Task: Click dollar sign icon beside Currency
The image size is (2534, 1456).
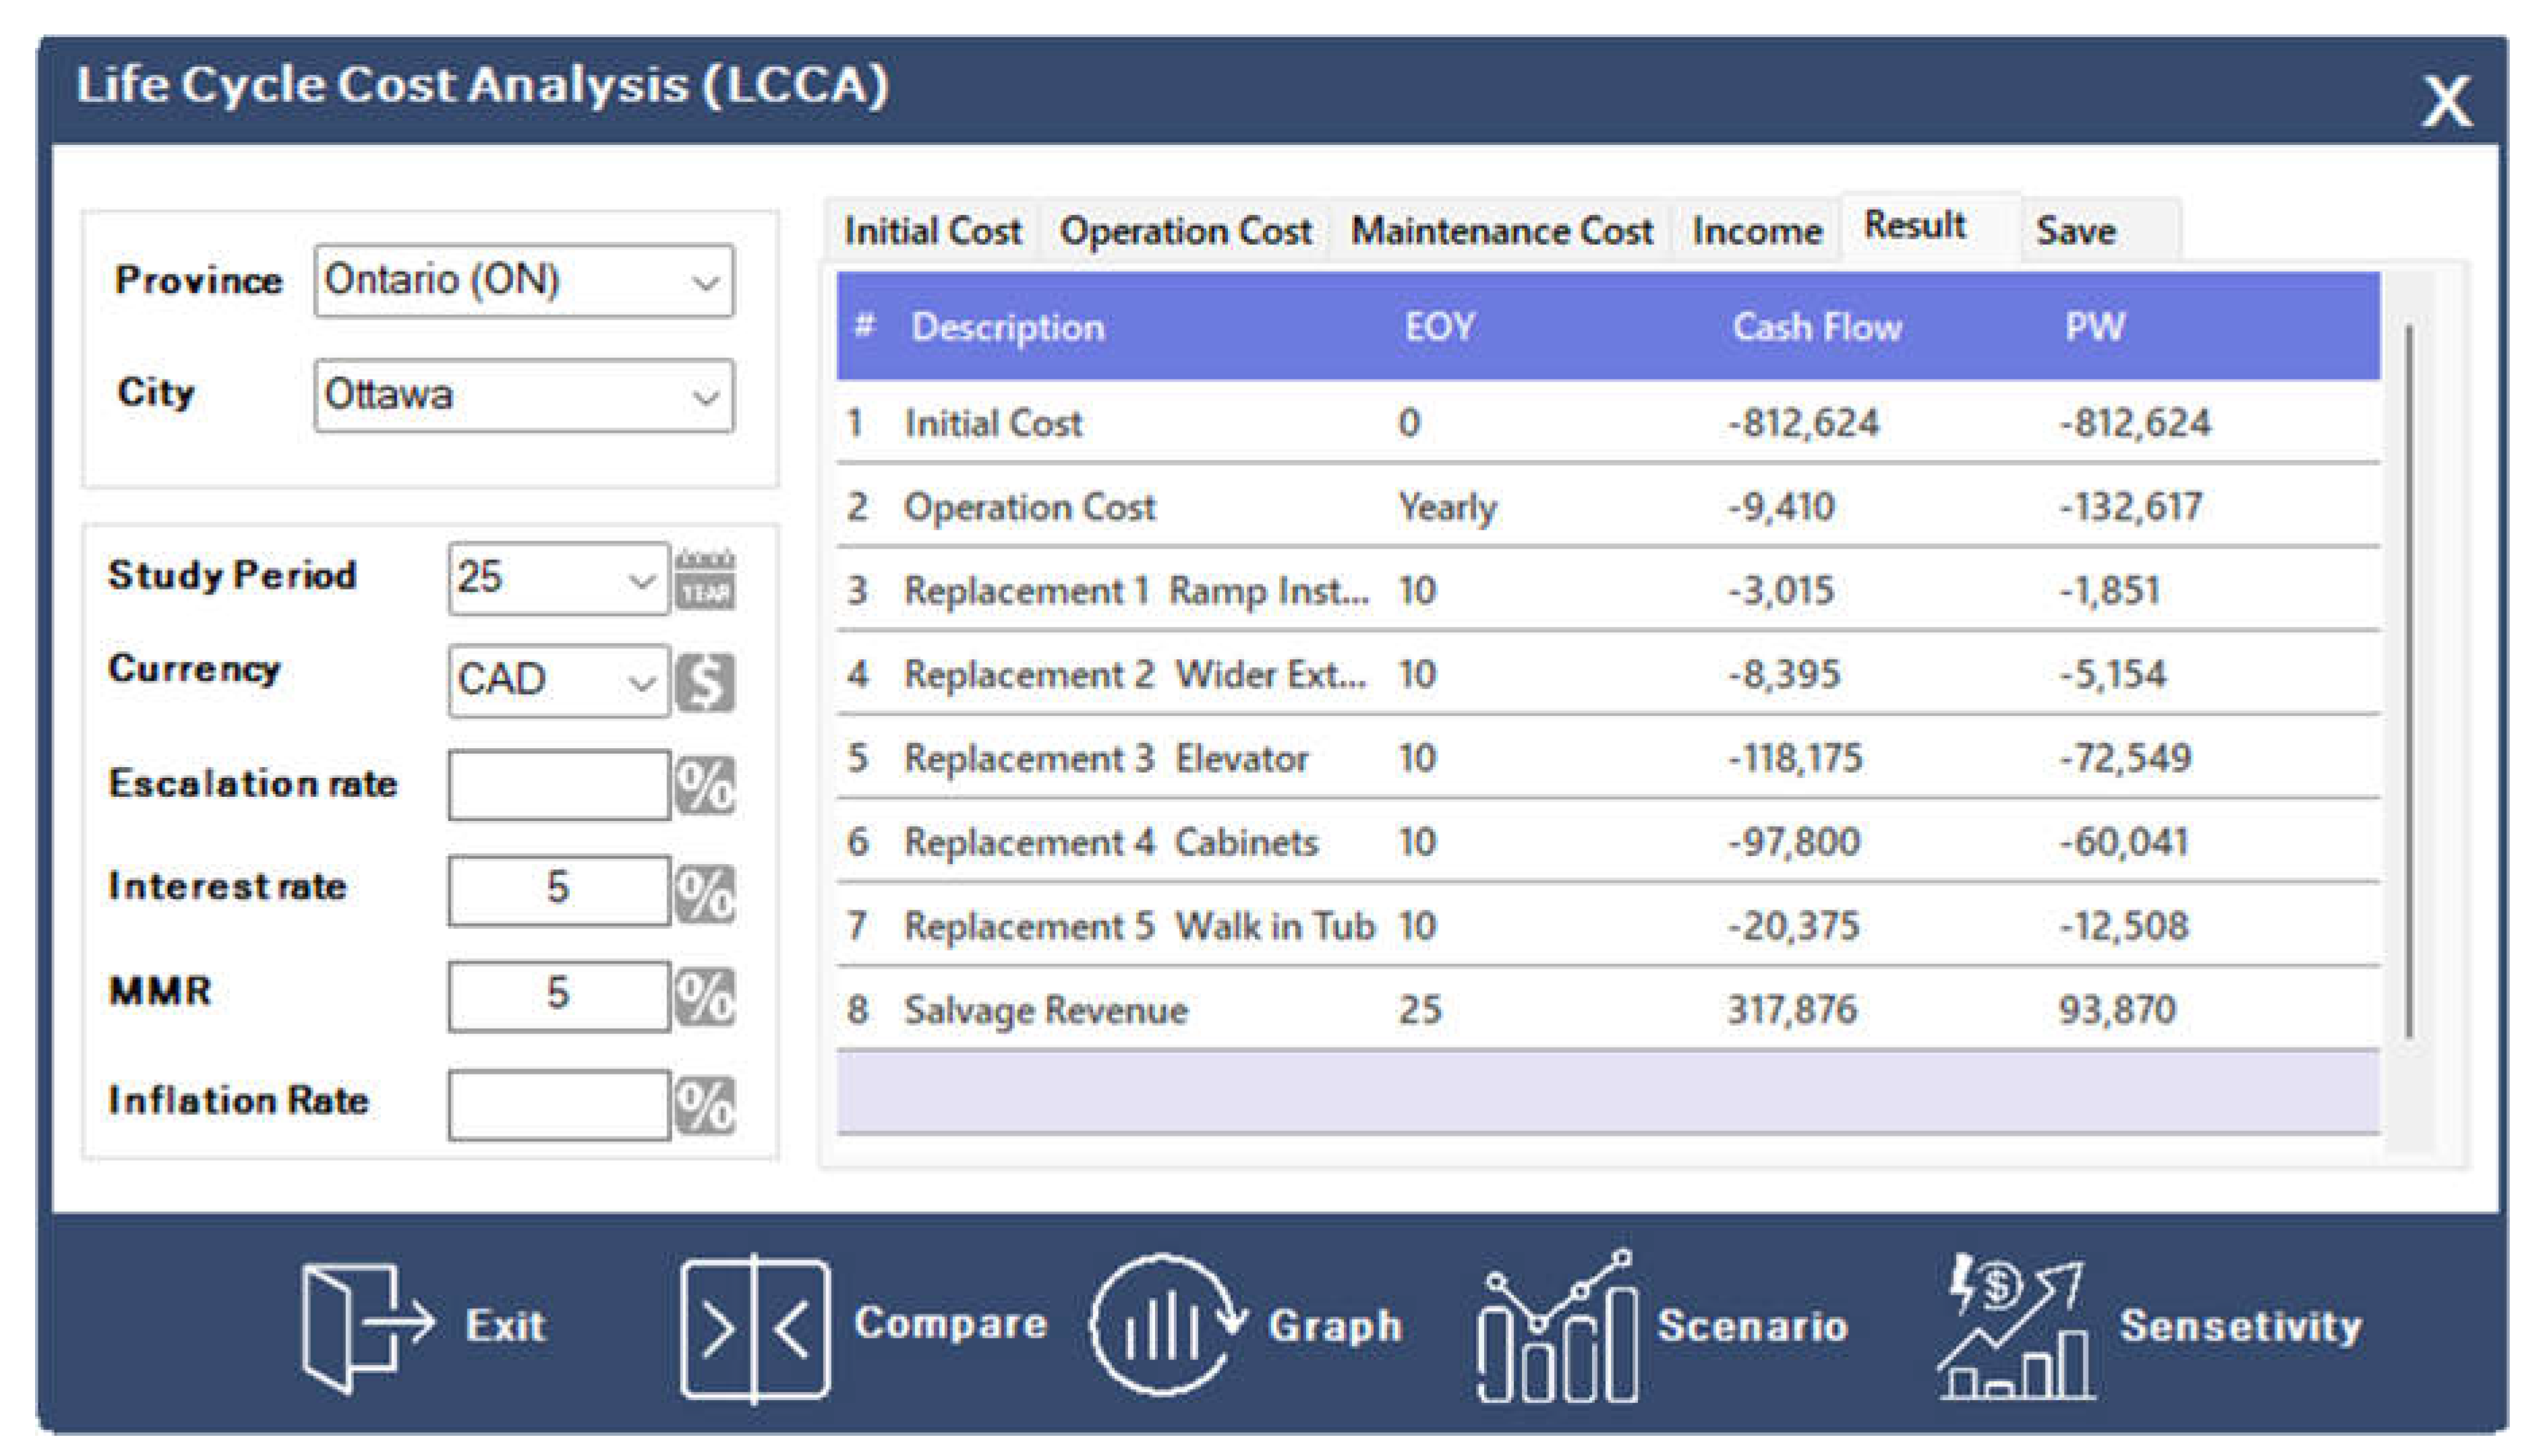Action: tap(705, 682)
